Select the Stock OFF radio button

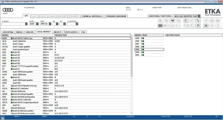point(138,10)
